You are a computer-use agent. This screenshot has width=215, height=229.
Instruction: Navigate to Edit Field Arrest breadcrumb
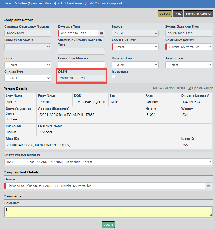click(72, 3)
